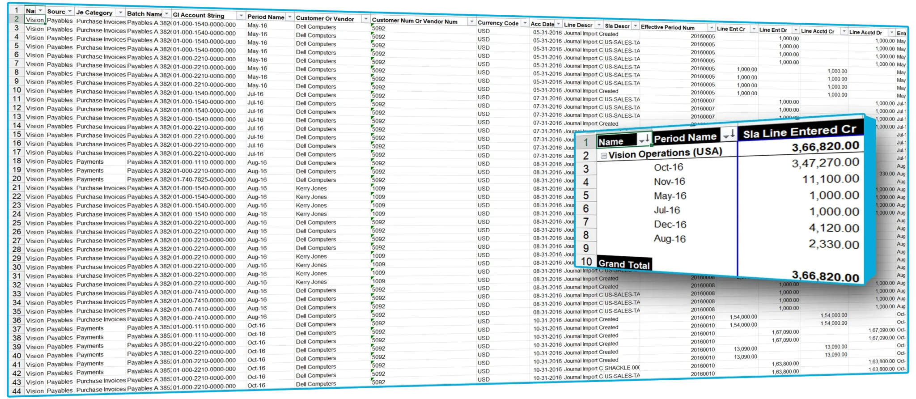Screen dimensions: 916x399
Task: Click the pivot table Name sort-filter icon
Action: click(x=645, y=140)
